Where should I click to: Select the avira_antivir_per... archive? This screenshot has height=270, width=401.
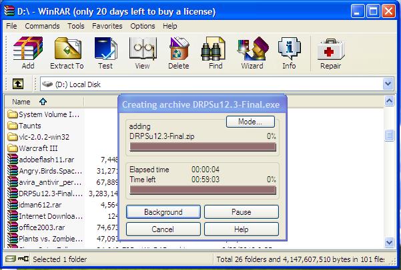45,182
